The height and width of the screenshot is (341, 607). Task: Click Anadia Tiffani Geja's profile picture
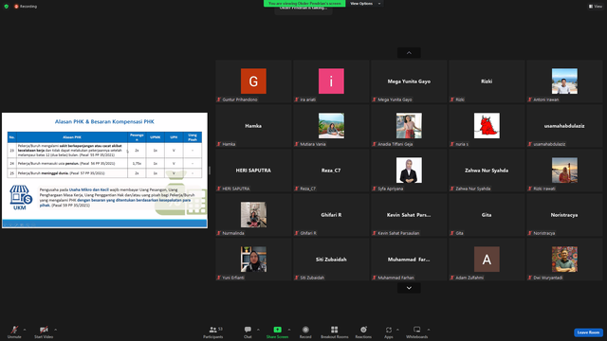pyautogui.click(x=409, y=126)
